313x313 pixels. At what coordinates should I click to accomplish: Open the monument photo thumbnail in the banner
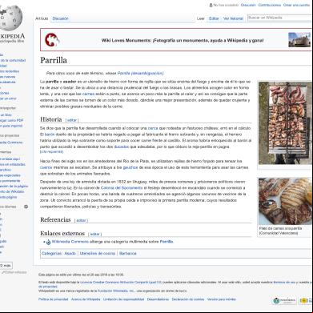pyautogui.click(x=299, y=40)
